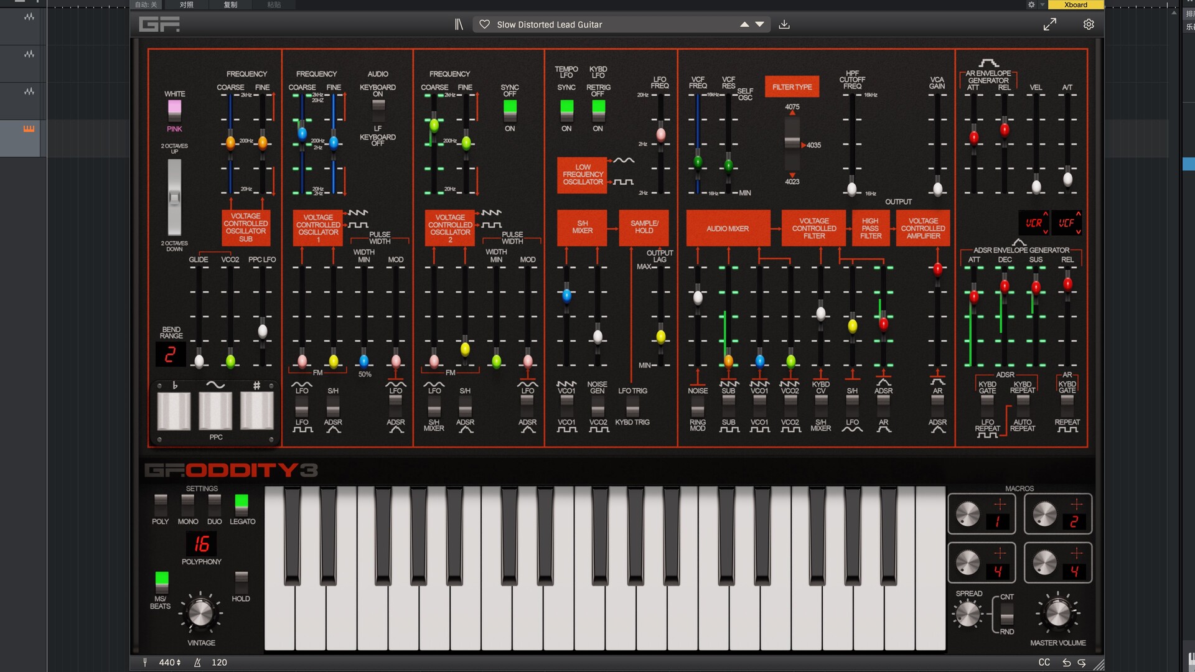1195x672 pixels.
Task: Click the plus icon for Macro 2
Action: tap(1077, 504)
